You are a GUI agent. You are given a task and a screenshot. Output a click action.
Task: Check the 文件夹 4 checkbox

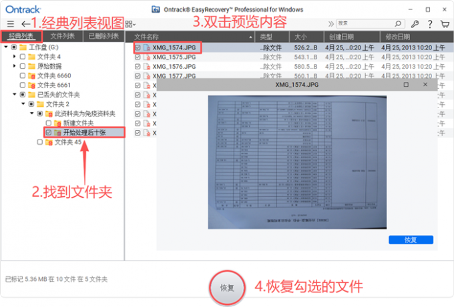click(x=23, y=57)
